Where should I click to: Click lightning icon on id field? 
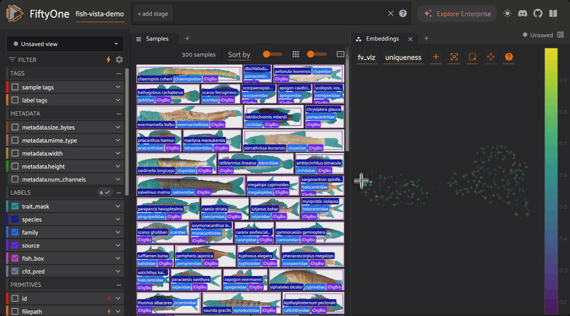tap(109, 298)
